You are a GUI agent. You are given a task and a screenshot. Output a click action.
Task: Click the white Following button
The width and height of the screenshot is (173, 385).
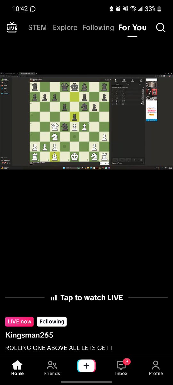(x=52, y=322)
